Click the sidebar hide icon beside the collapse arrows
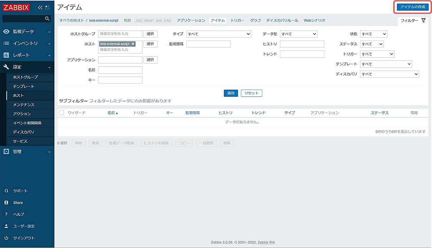The width and height of the screenshot is (432, 248). pos(47,7)
